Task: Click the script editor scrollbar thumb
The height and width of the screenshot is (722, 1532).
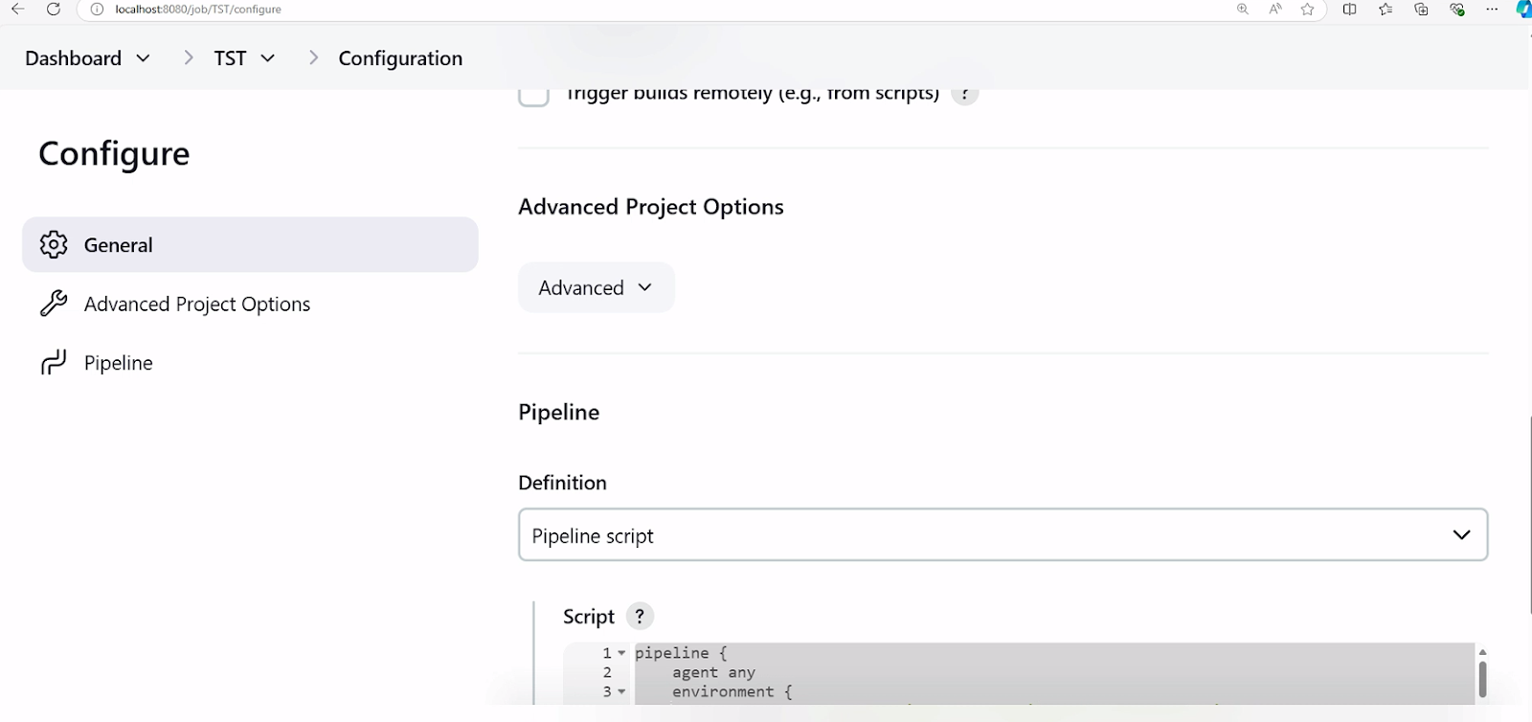Action: point(1482,679)
